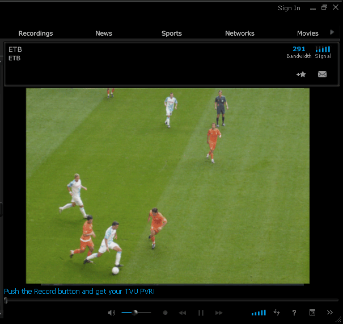The image size is (343, 324).
Task: Click the bottom signal strength bars
Action: [259, 313]
